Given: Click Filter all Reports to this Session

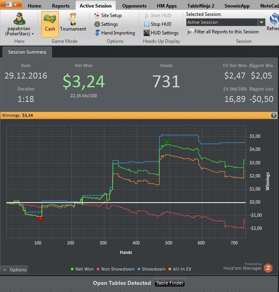Looking at the screenshot, I should pyautogui.click(x=223, y=32).
